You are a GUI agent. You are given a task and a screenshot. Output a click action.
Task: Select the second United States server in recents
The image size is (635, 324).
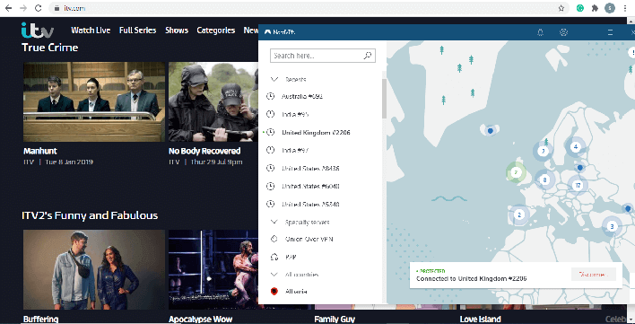tap(310, 187)
